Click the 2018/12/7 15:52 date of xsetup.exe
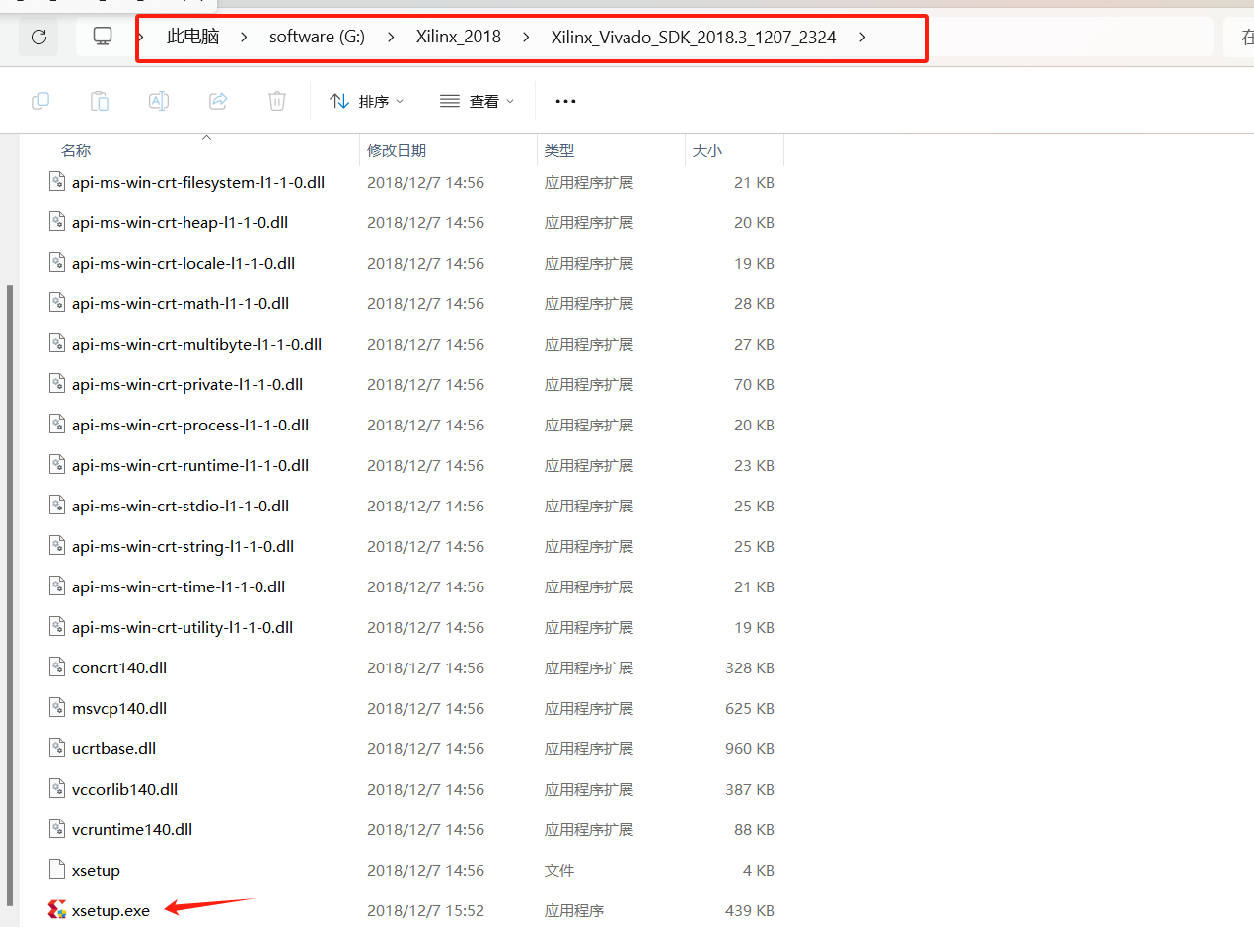This screenshot has height=937, width=1254. (x=426, y=910)
